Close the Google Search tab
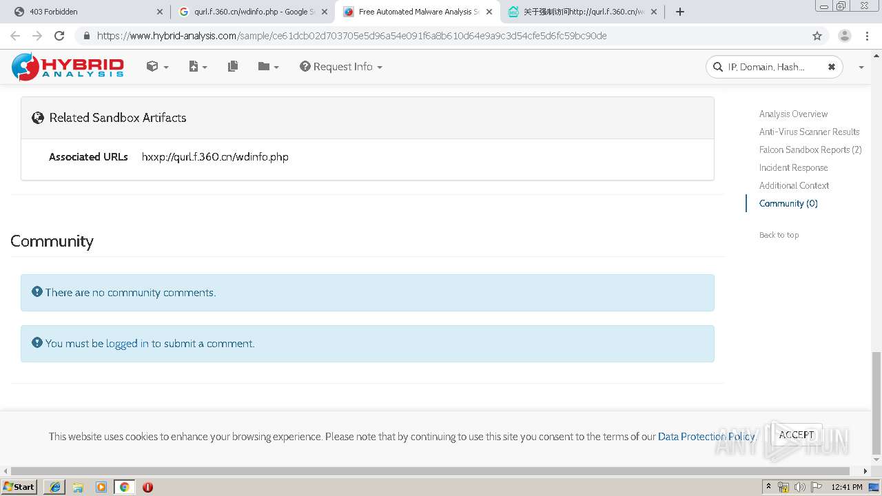882x496 pixels. click(x=325, y=12)
